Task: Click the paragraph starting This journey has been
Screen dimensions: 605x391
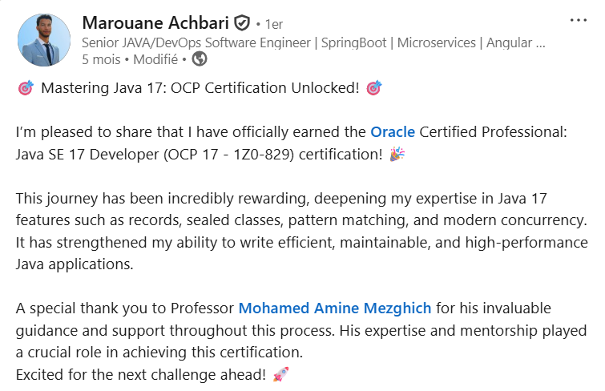Action: pyautogui.click(x=302, y=232)
